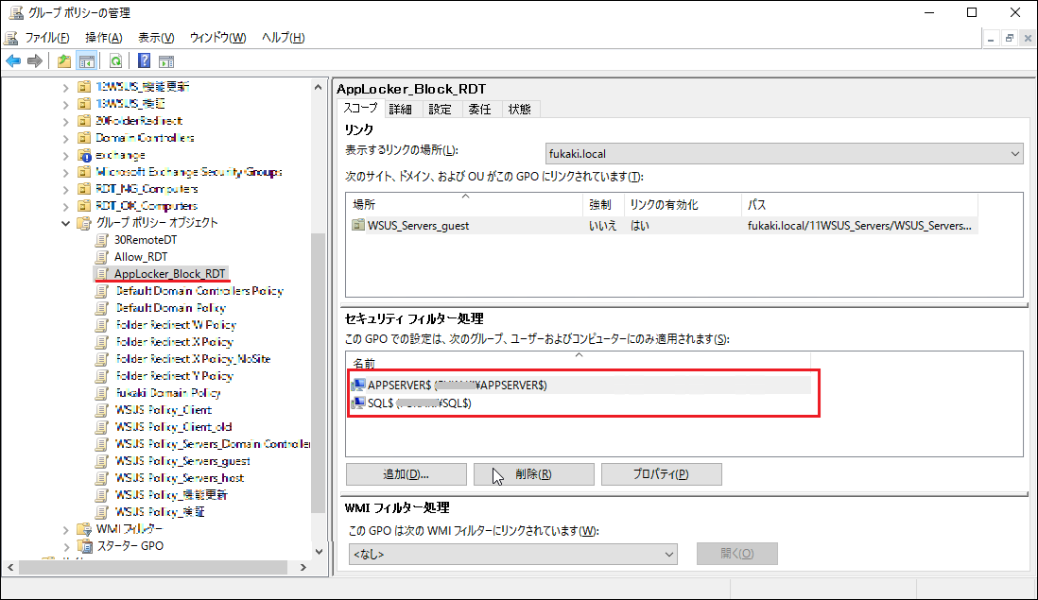Collapse the グループ ポリシー オブジェクト node
The image size is (1038, 600).
[x=65, y=223]
